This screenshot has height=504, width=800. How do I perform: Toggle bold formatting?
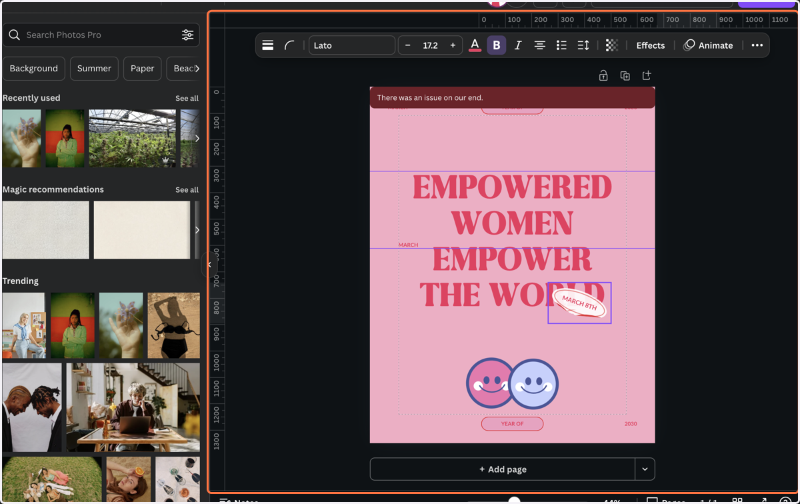[x=496, y=45]
